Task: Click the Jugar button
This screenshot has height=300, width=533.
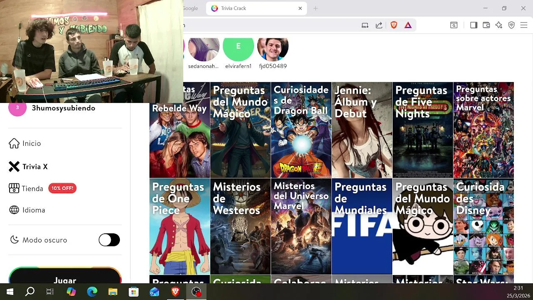Action: point(65,276)
